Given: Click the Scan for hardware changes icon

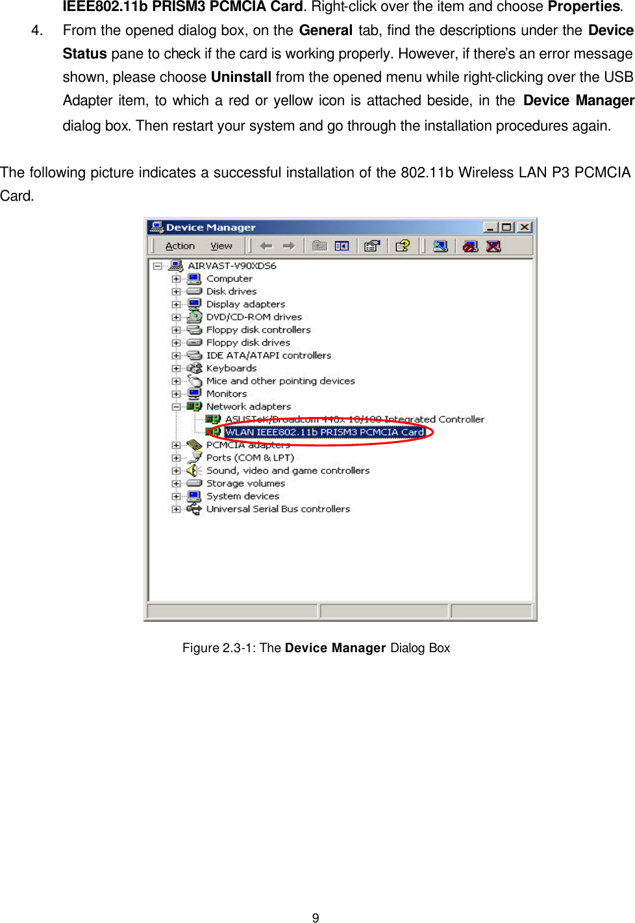Looking at the screenshot, I should click(440, 246).
